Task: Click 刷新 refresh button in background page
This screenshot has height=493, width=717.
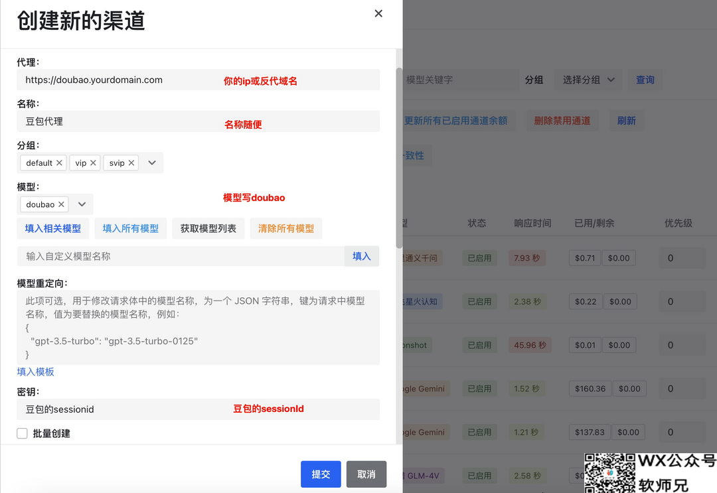Action: (627, 121)
